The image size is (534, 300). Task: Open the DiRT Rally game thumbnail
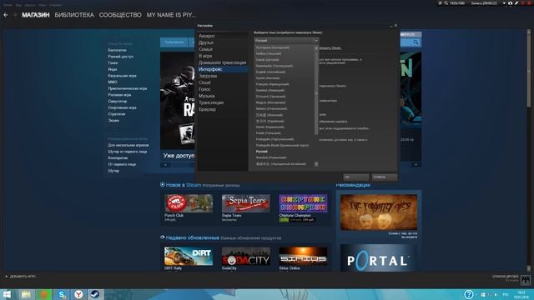189,256
